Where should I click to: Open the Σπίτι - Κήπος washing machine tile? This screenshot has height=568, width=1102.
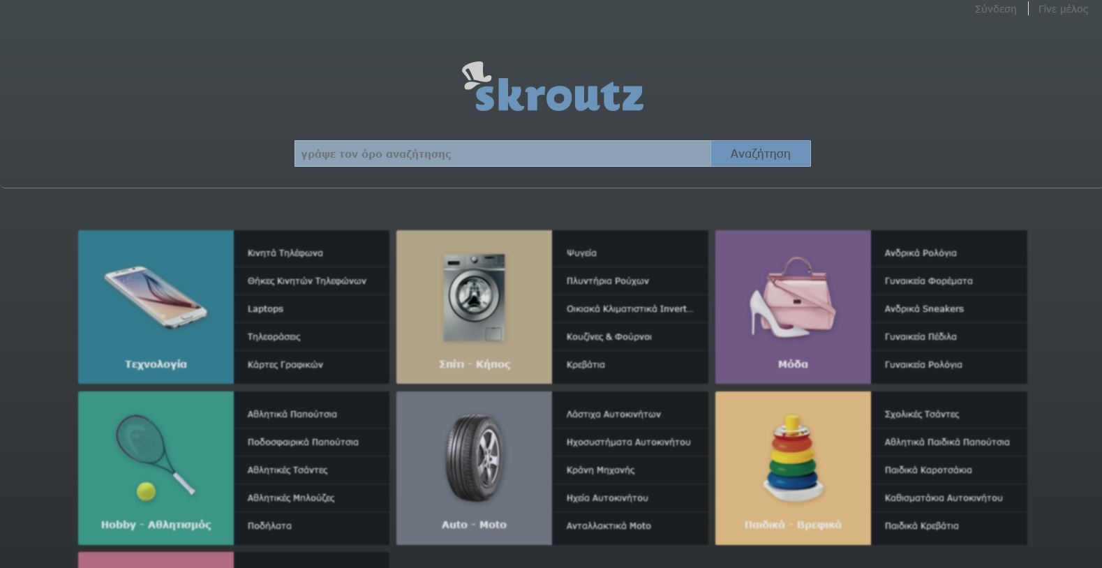coord(474,307)
